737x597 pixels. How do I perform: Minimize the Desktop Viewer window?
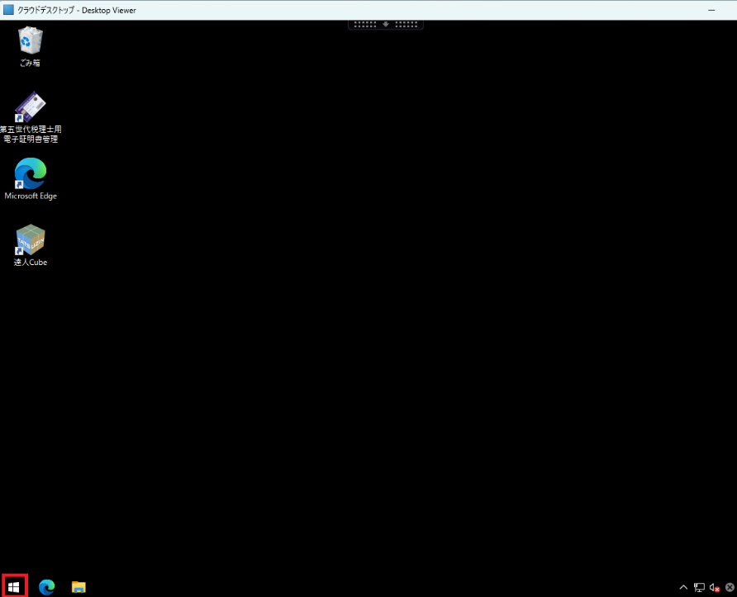pyautogui.click(x=711, y=10)
